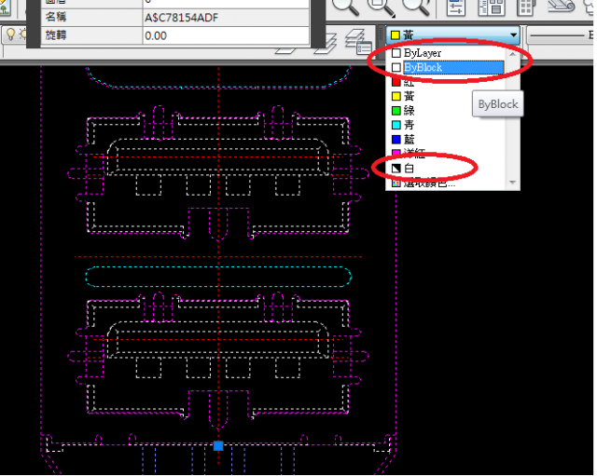Image resolution: width=597 pixels, height=476 pixels.
Task: Choose 黃 (yellow) in the color list
Action: [448, 96]
